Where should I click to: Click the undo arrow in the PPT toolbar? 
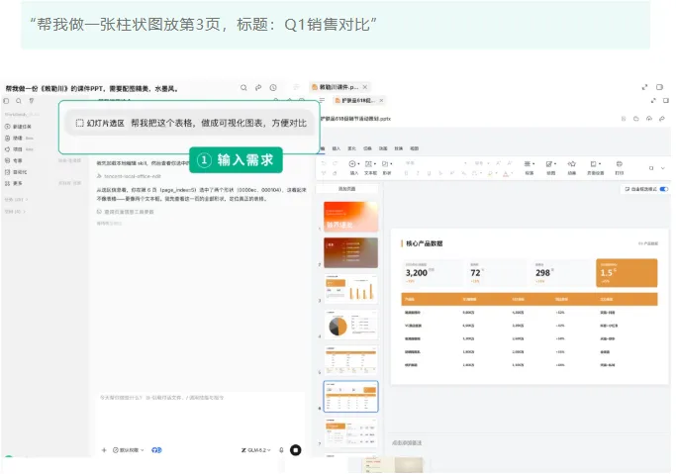pos(324,163)
